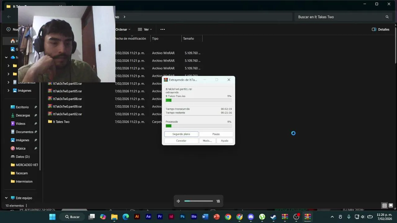397x223 pixels.
Task: Expand the breadcrumb chevron in the address bar
Action: coord(124,17)
